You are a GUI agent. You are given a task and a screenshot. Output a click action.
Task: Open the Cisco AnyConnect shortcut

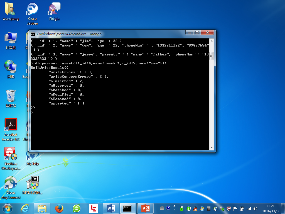[x=11, y=188]
